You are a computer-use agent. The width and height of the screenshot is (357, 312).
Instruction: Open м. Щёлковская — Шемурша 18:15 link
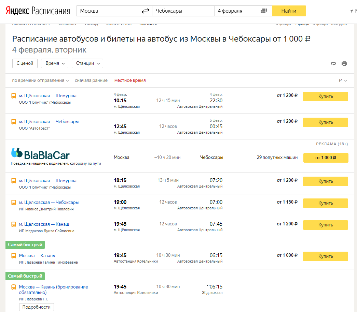point(47,181)
